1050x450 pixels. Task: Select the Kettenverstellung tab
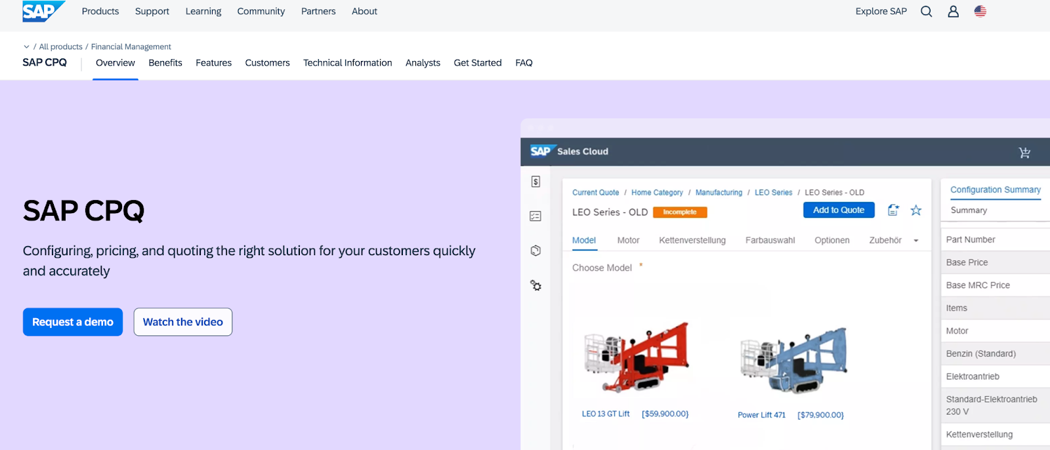[x=692, y=241]
